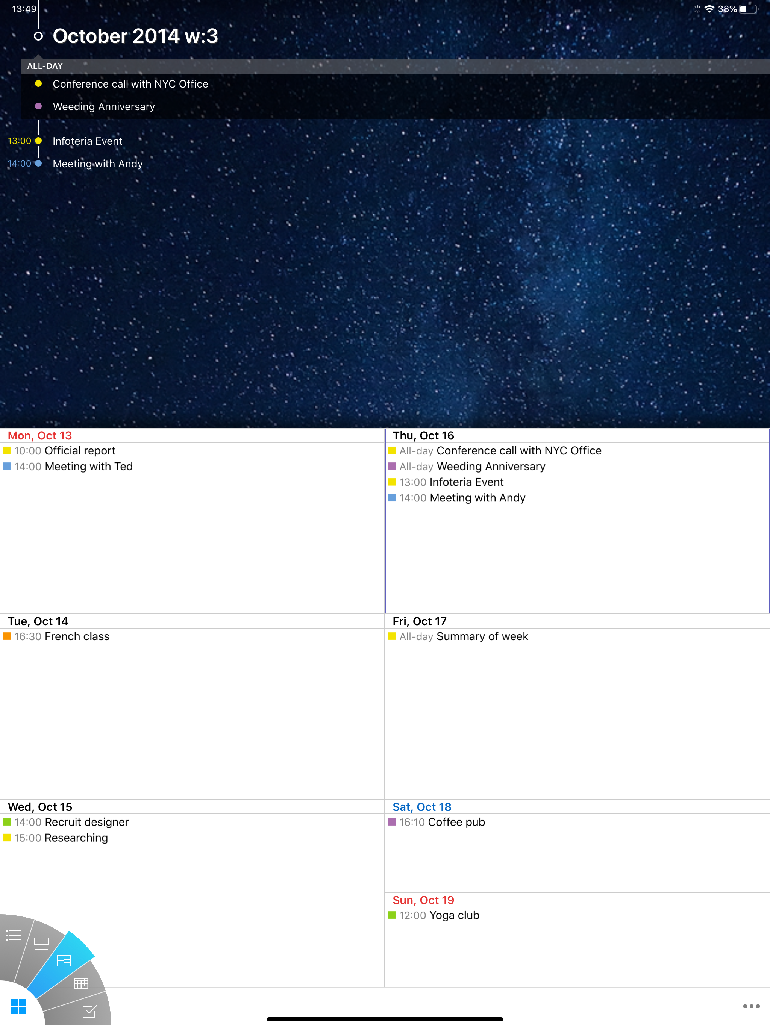
Task: Tap the Wi-Fi icon in status bar
Action: [709, 9]
